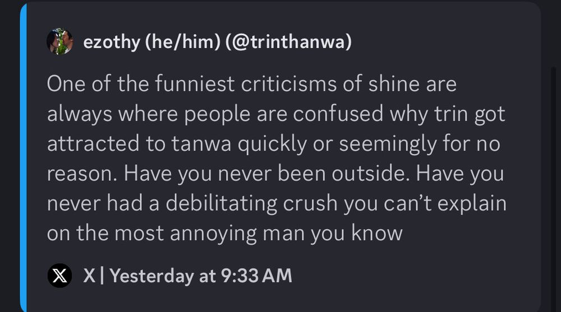Screen dimensions: 561x312
Task: Click the X logo icon in footer
Action: tap(60, 276)
